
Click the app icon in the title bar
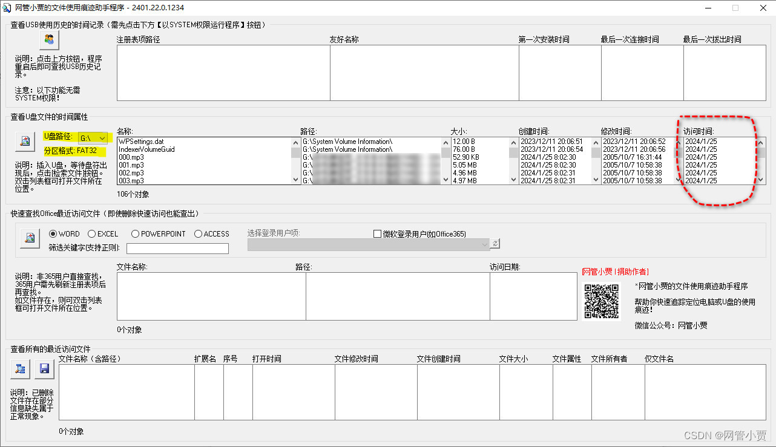click(x=7, y=8)
